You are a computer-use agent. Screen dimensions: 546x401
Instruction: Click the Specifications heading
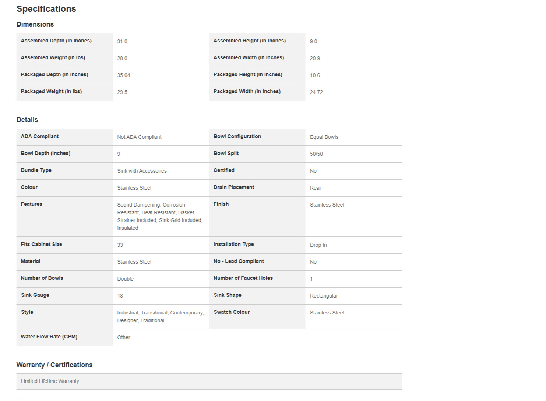pyautogui.click(x=46, y=9)
